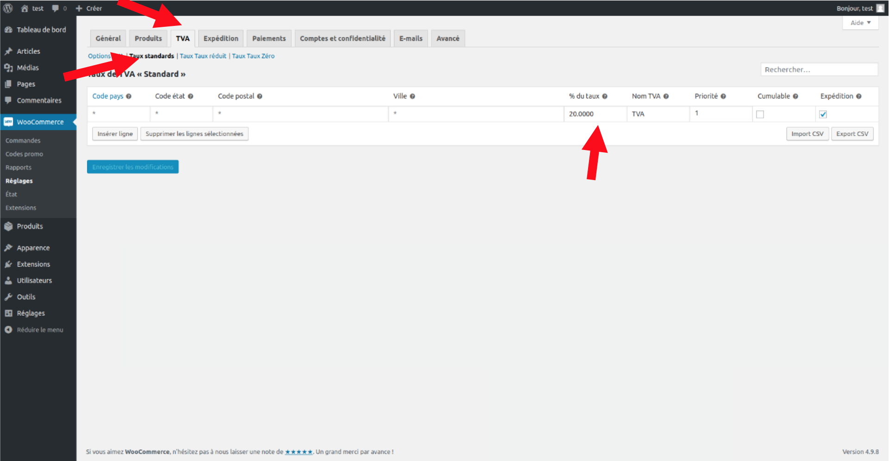Switch to the Produits settings tab
The image size is (890, 461).
(148, 38)
